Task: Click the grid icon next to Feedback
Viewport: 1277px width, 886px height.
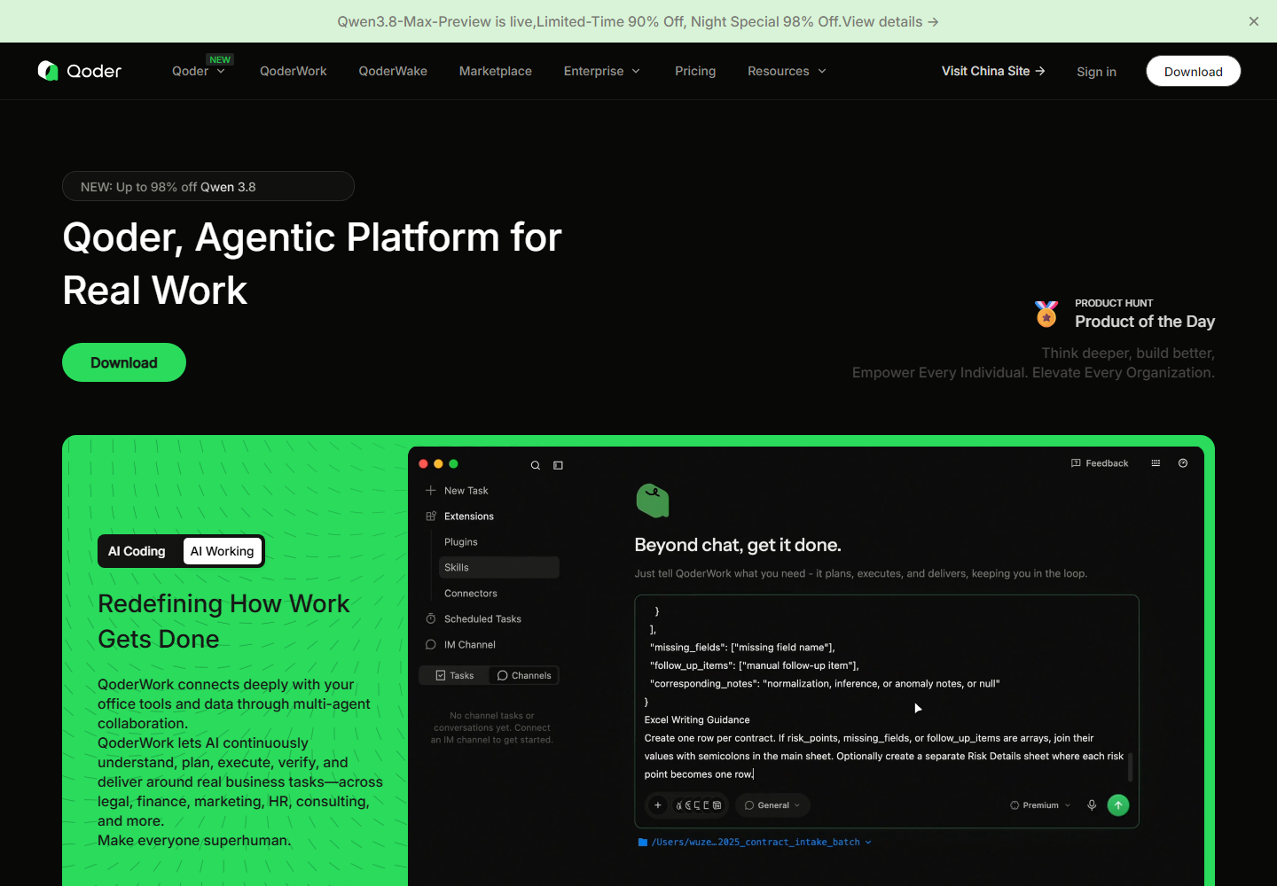Action: point(1156,463)
